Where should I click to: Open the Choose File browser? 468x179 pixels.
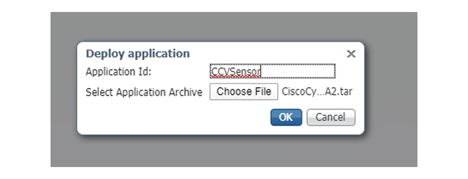[x=244, y=92]
